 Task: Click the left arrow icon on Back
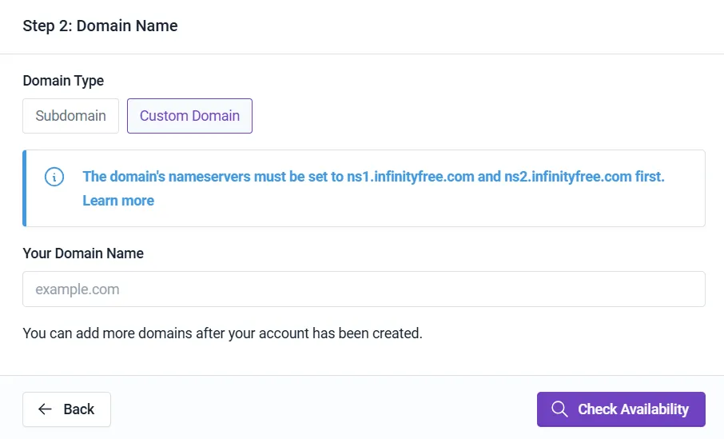(x=46, y=409)
